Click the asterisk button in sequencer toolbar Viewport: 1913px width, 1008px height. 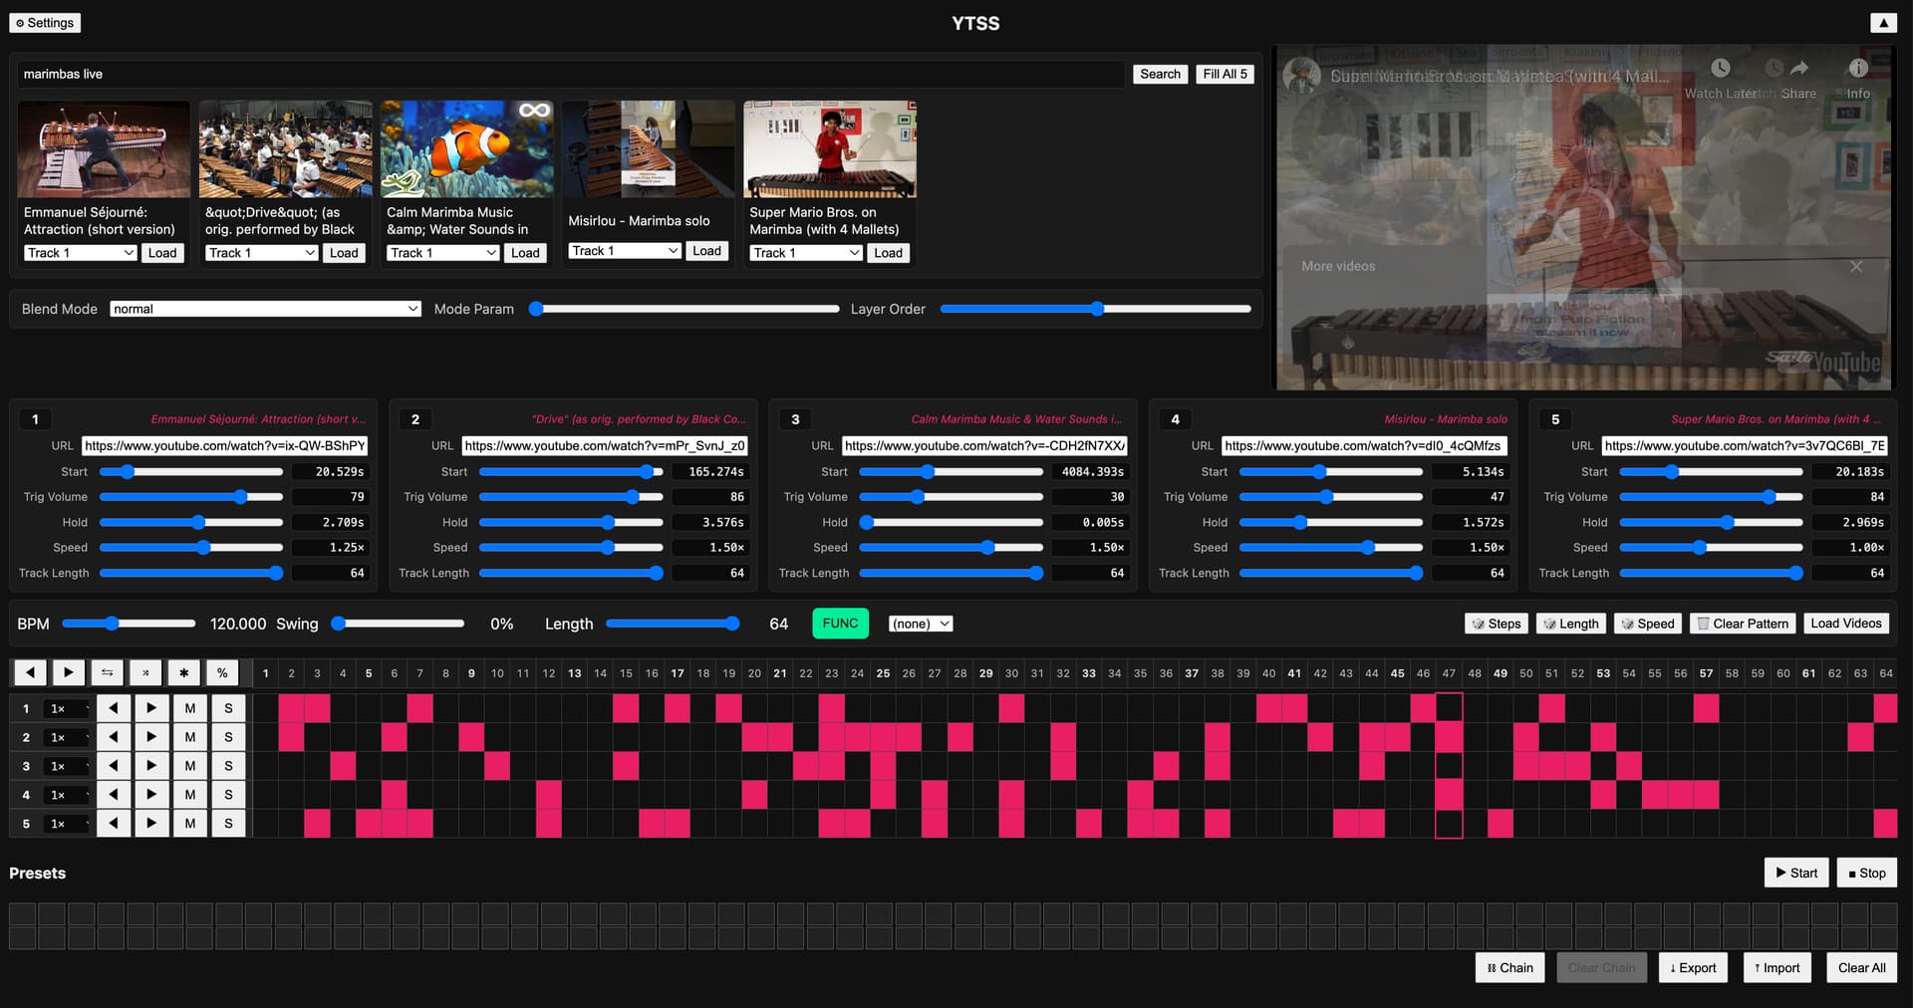184,673
